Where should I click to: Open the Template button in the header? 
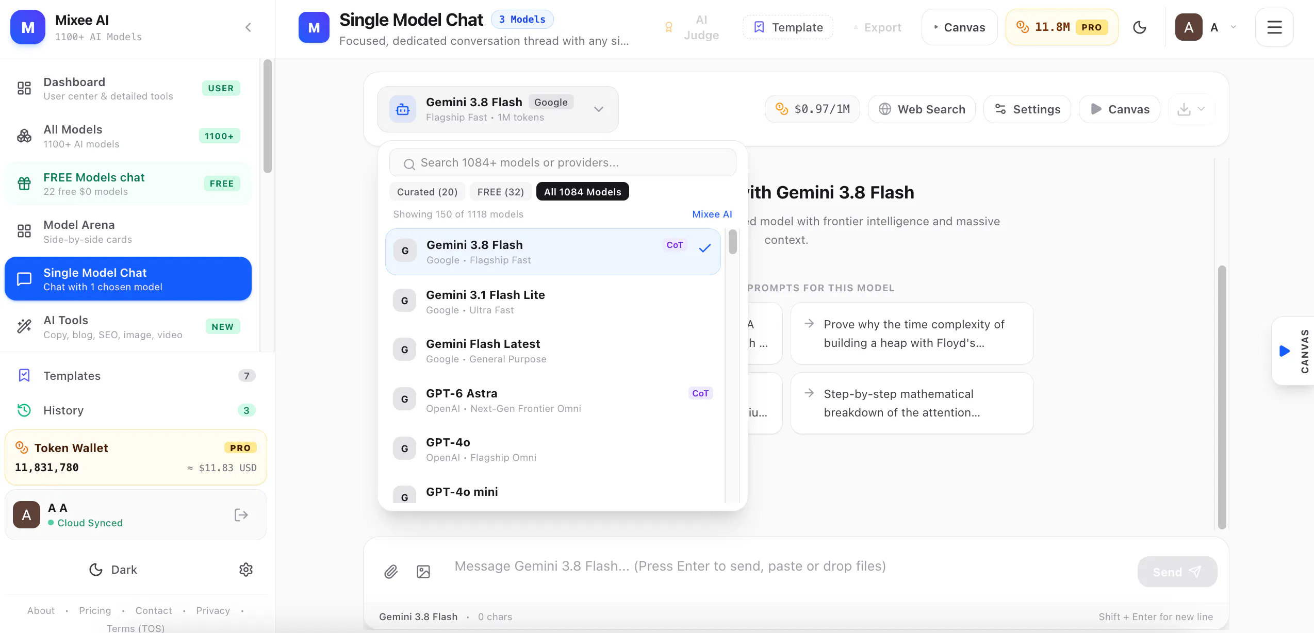click(x=787, y=27)
